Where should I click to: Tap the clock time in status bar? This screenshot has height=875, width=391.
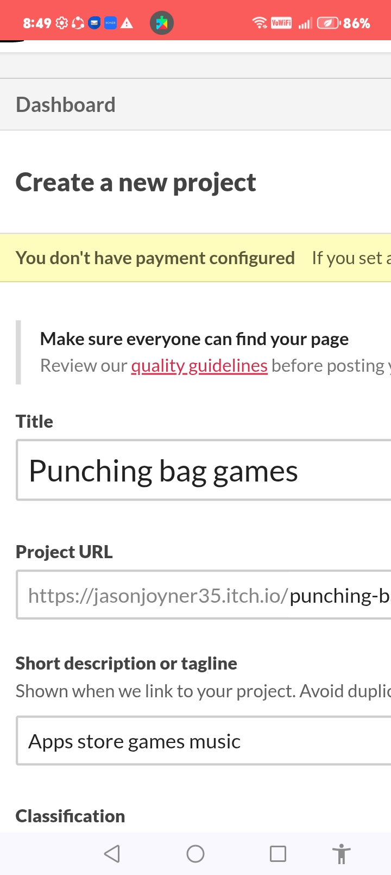coord(37,23)
